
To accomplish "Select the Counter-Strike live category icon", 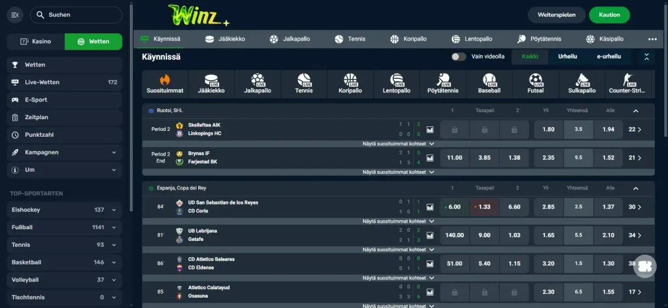I will (628, 84).
